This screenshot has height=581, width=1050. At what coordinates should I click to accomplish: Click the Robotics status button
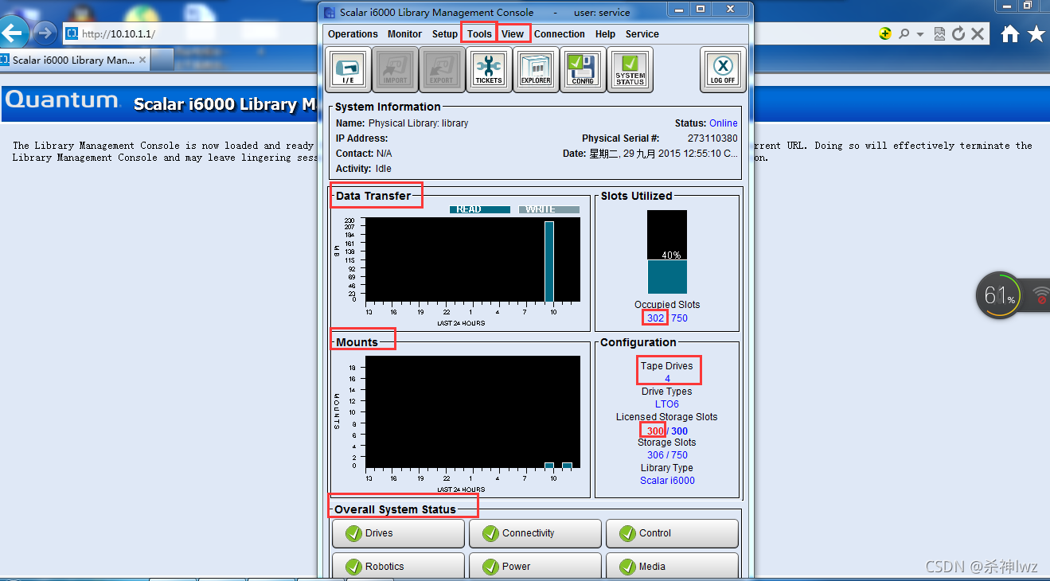(x=398, y=566)
